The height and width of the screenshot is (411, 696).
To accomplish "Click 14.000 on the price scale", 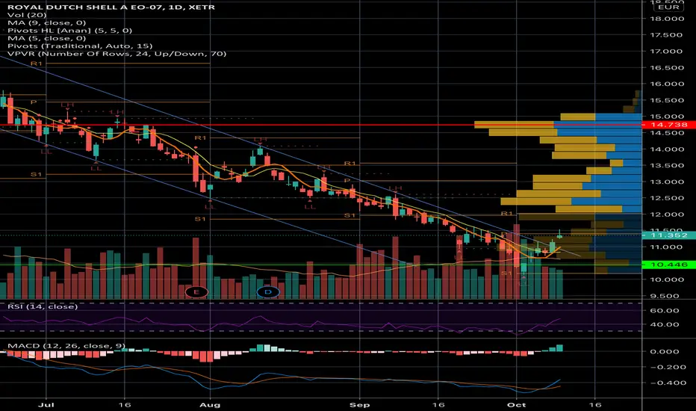I will (x=666, y=149).
